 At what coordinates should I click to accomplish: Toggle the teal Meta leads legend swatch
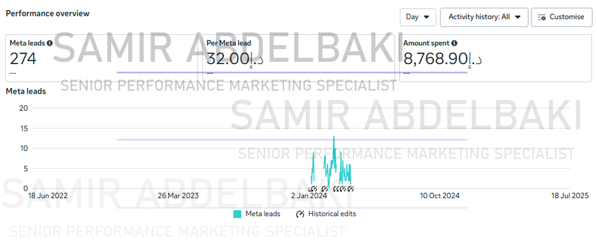pos(237,214)
